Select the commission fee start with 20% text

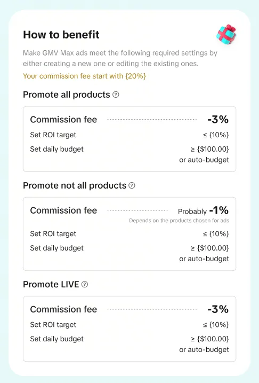coord(84,76)
